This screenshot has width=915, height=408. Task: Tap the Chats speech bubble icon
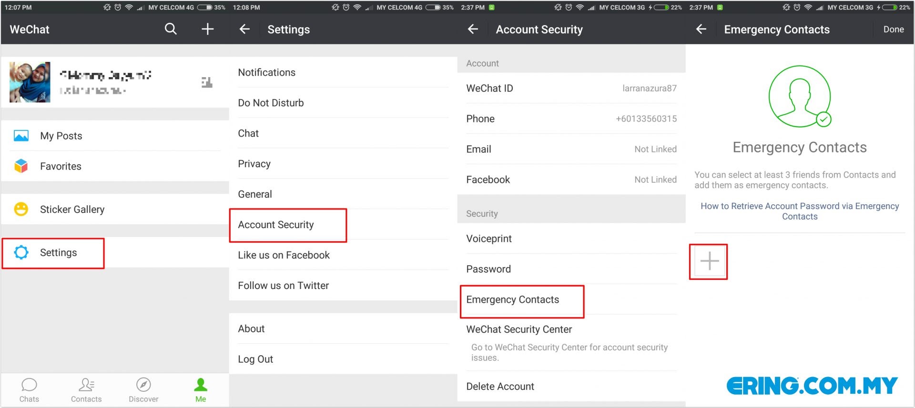tap(29, 385)
